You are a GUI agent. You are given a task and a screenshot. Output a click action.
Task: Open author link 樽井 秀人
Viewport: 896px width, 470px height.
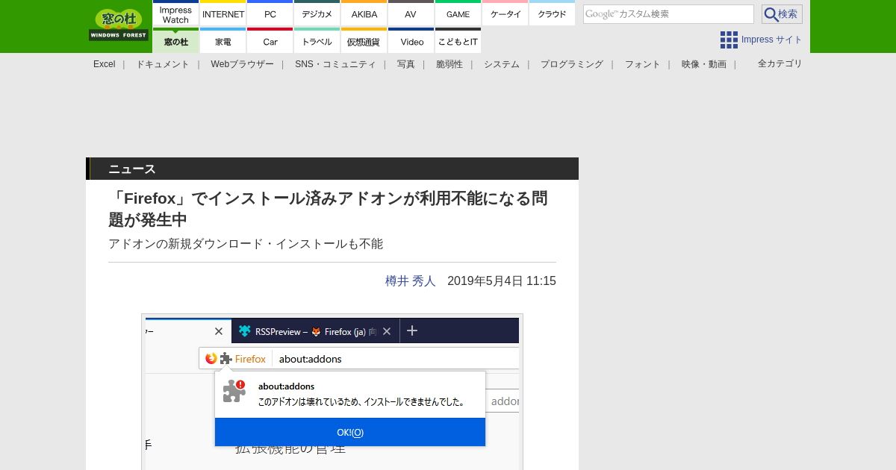click(411, 281)
